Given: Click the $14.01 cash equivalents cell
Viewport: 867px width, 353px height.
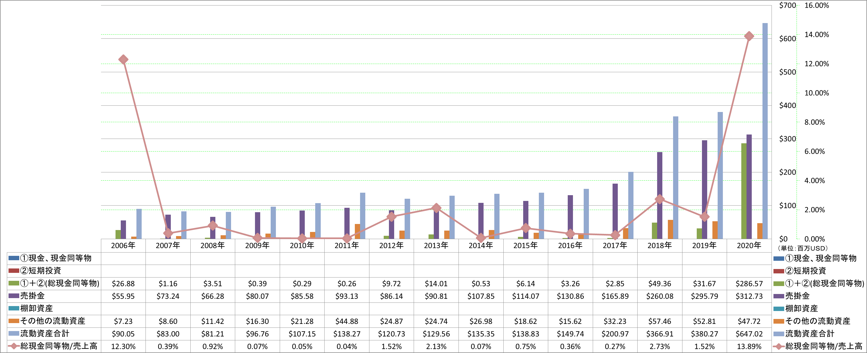Looking at the screenshot, I should (436, 284).
